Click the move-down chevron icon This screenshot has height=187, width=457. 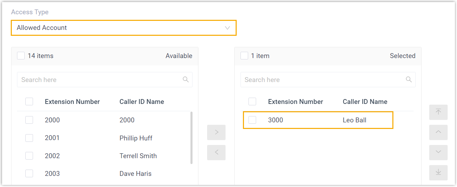point(438,152)
